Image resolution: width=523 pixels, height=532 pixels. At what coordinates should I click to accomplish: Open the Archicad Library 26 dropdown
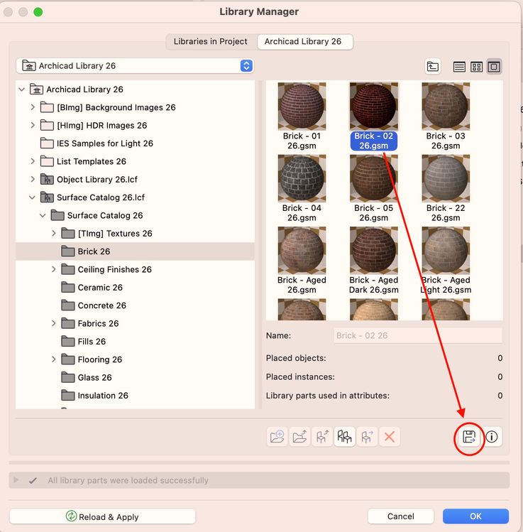(135, 66)
